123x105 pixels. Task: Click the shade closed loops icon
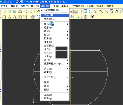pos(72,17)
